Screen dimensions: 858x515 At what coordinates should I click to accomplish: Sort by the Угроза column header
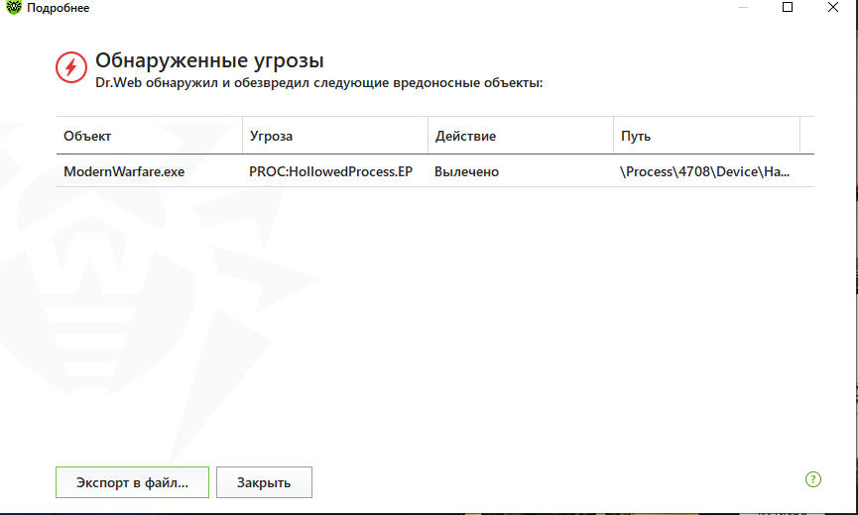pyautogui.click(x=335, y=136)
